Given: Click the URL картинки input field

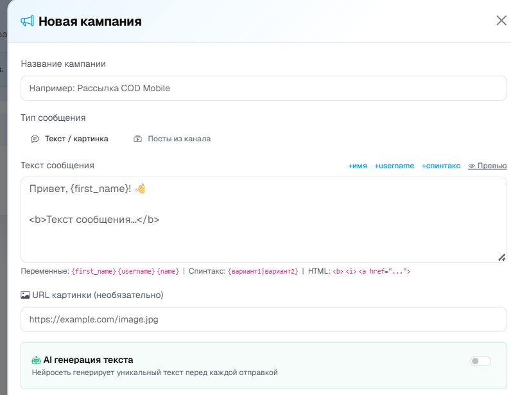Looking at the screenshot, I should (x=264, y=319).
